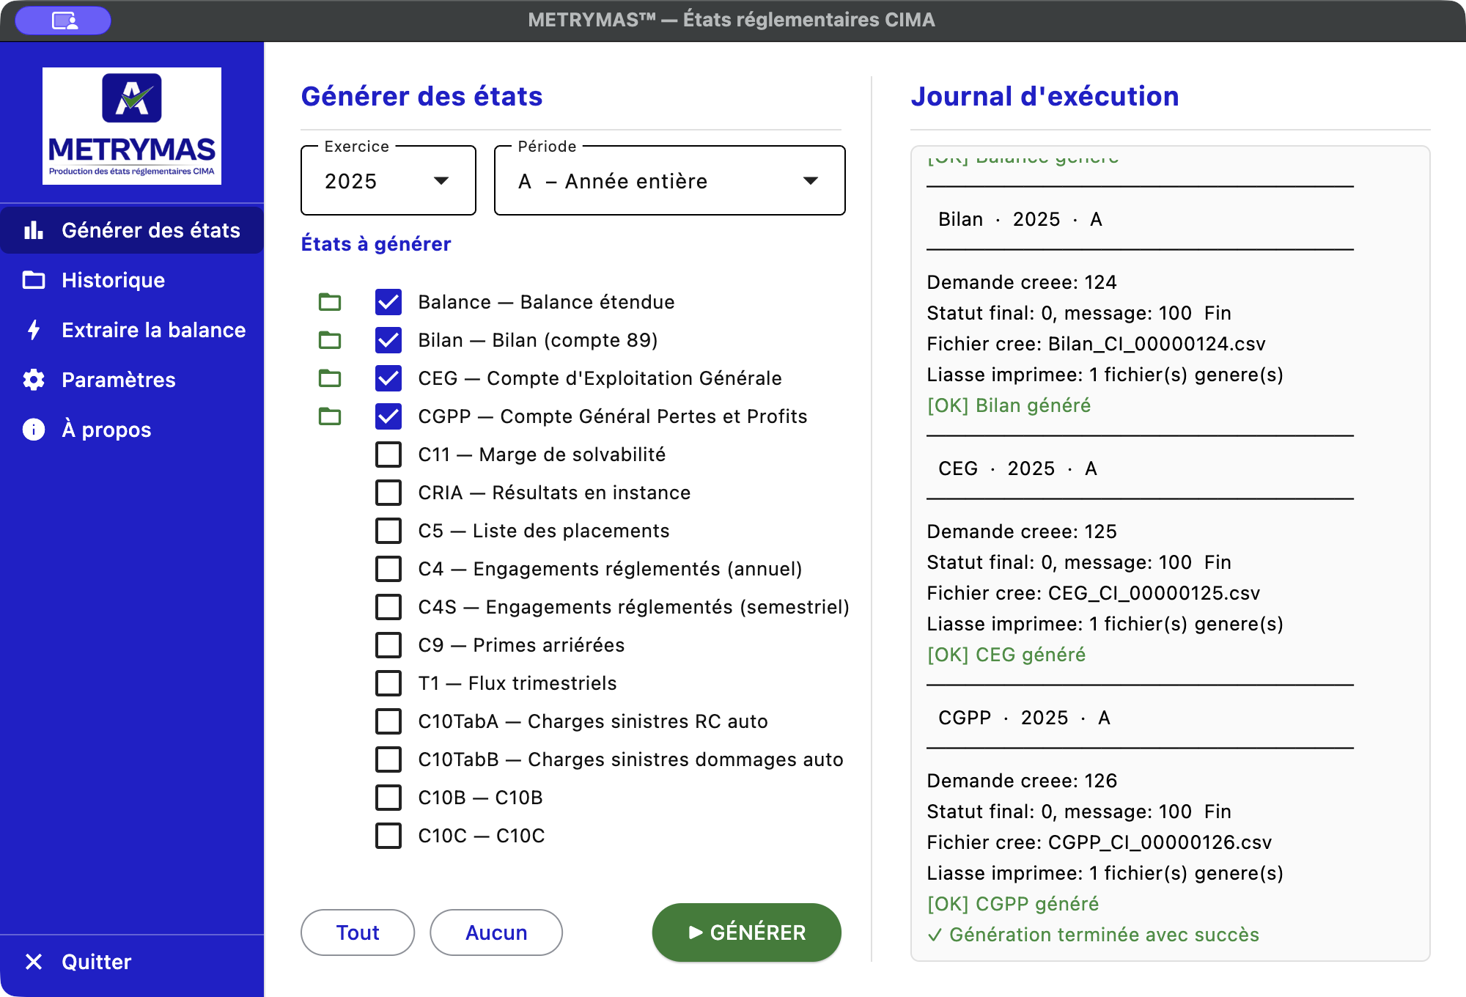Click the 'Demande creee: 126' log line

point(1022,781)
